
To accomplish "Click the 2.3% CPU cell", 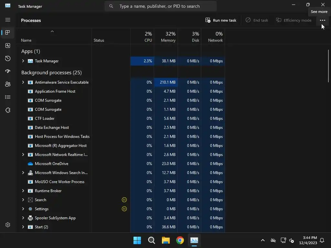I will click(142, 61).
